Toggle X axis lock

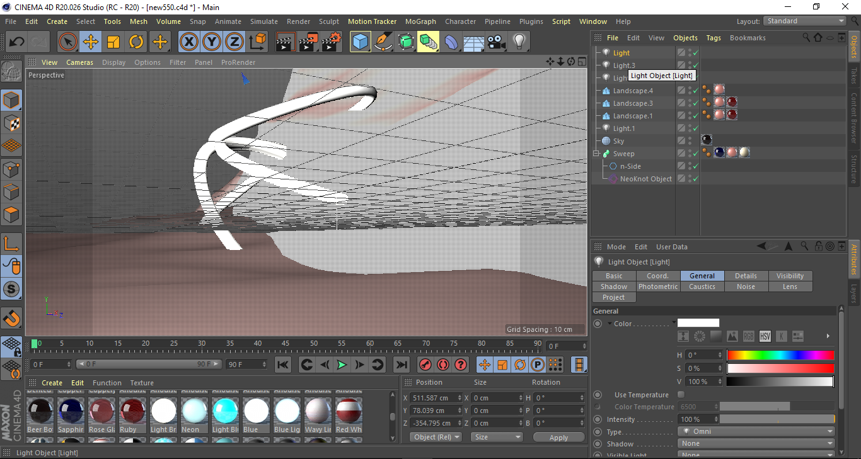(x=188, y=42)
